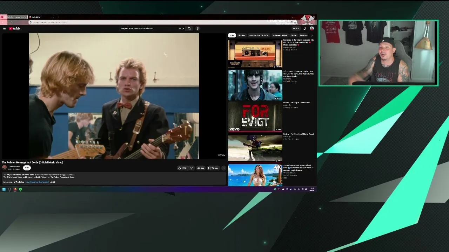Screen dimensions: 449x252
Task: Select the first 'all' filter chip
Action: click(x=232, y=35)
